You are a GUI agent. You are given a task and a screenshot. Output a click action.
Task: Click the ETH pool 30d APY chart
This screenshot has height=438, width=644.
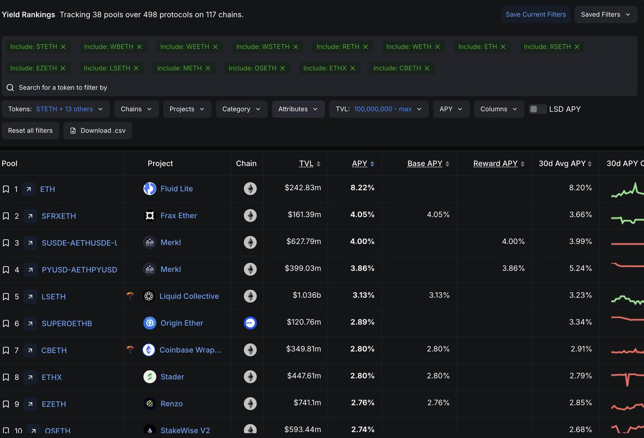(x=627, y=189)
